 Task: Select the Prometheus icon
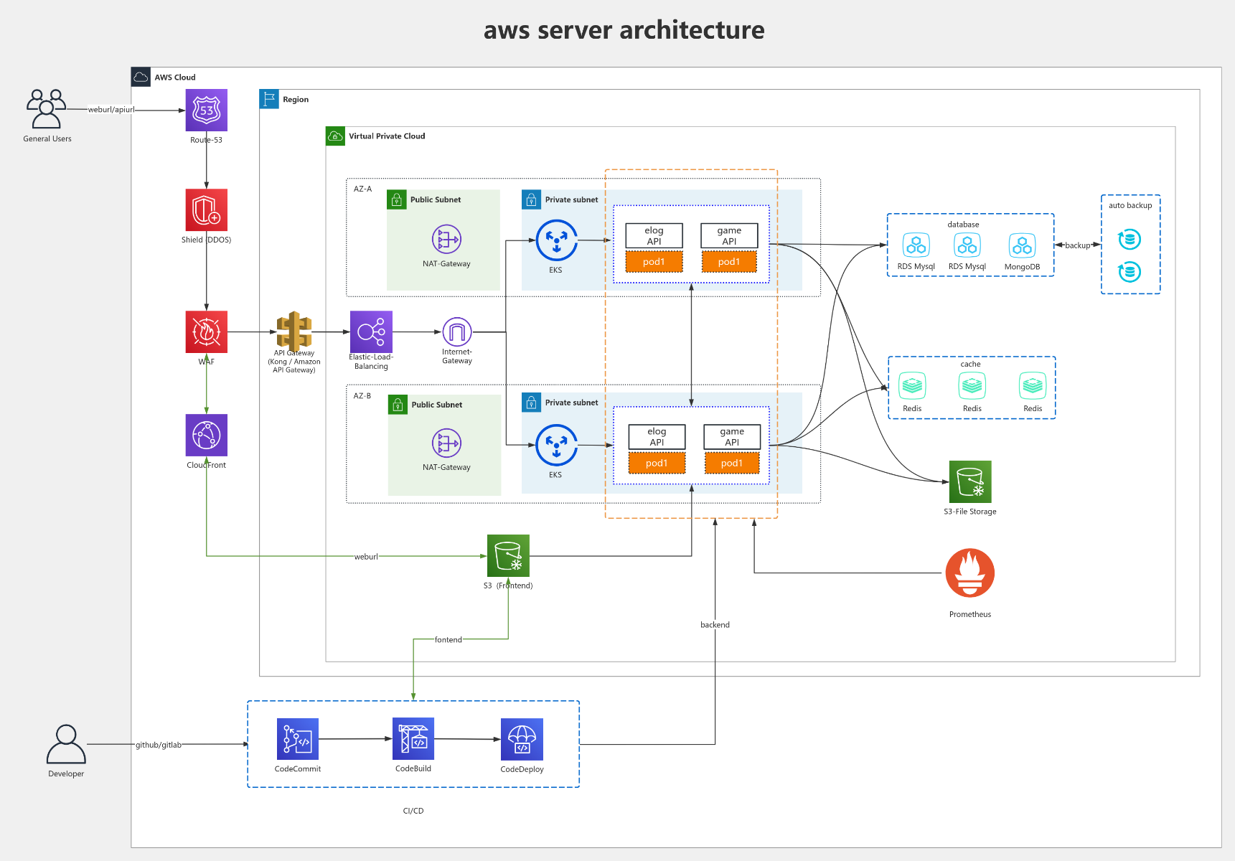coord(970,573)
